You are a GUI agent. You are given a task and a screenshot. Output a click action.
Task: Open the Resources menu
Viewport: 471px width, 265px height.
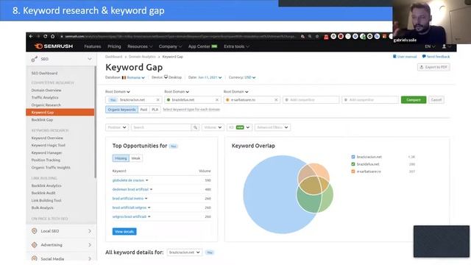tap(140, 46)
